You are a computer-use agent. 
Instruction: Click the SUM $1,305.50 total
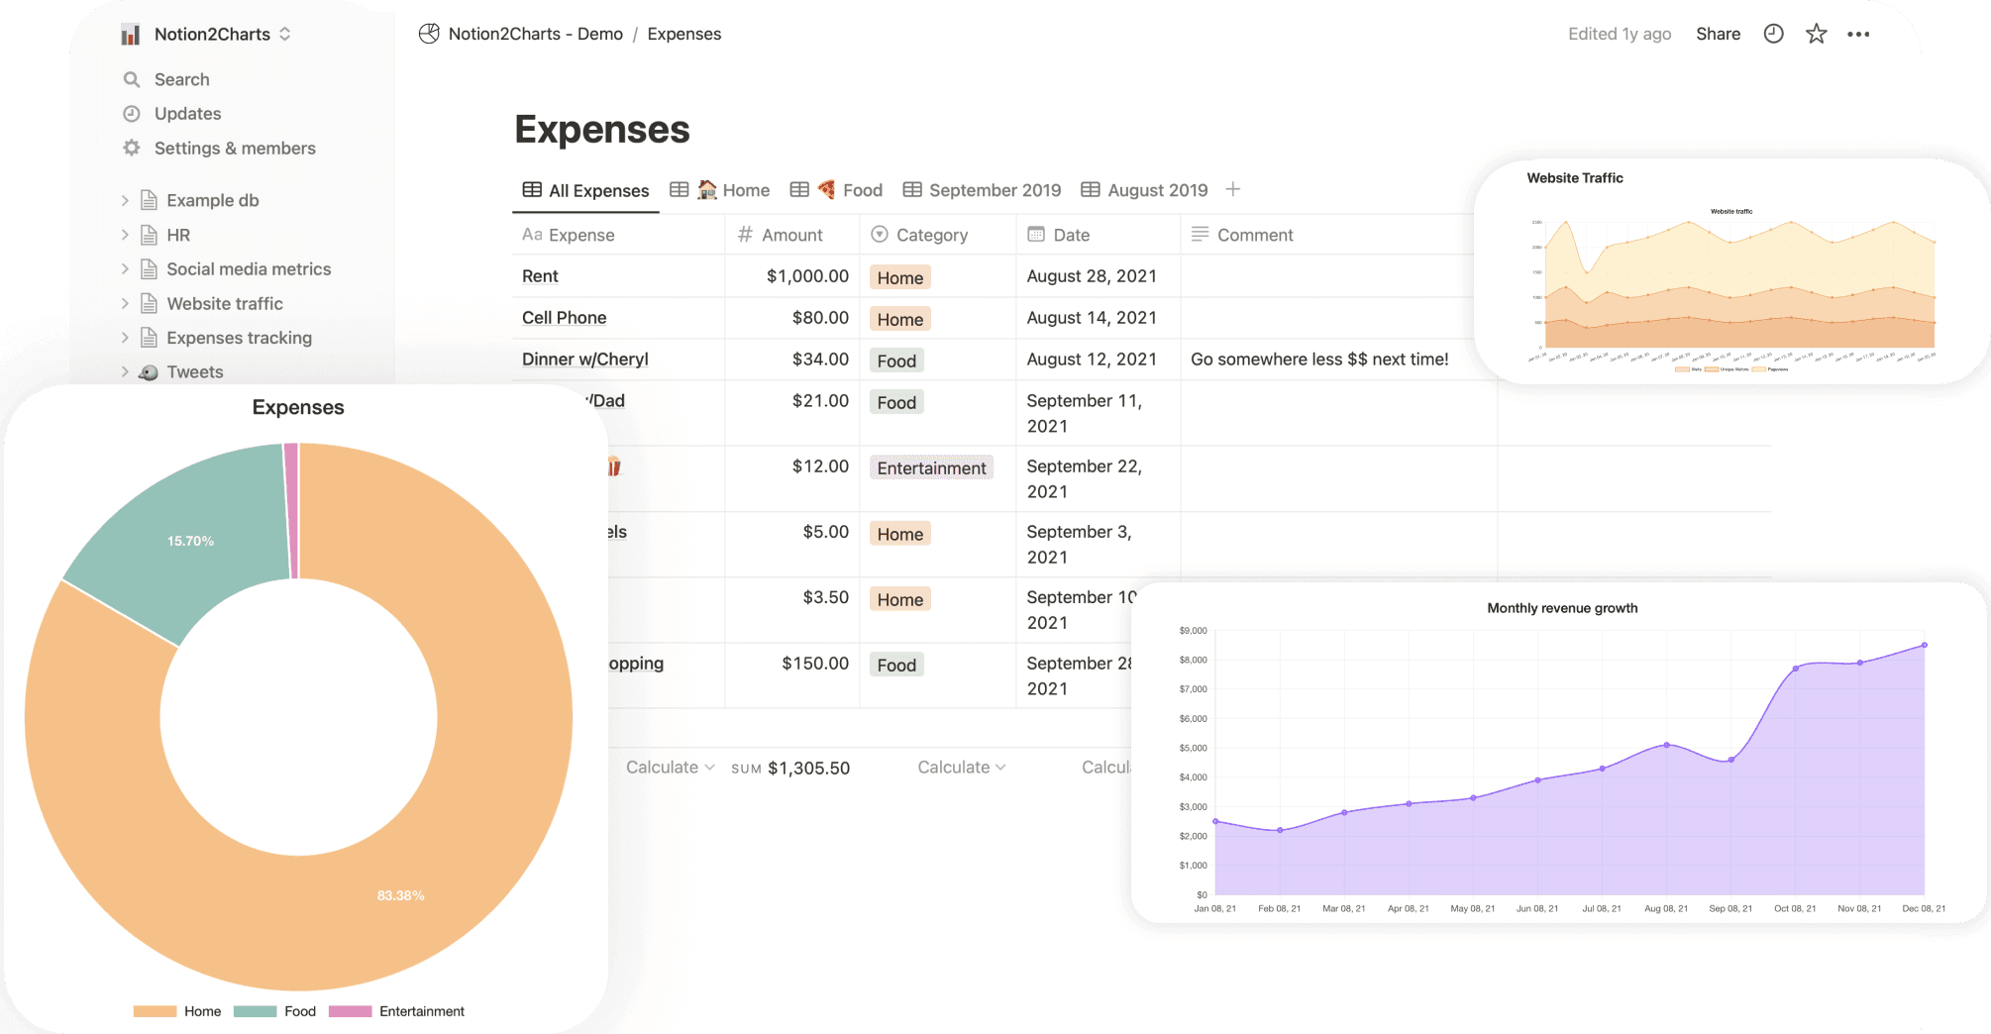[790, 769]
